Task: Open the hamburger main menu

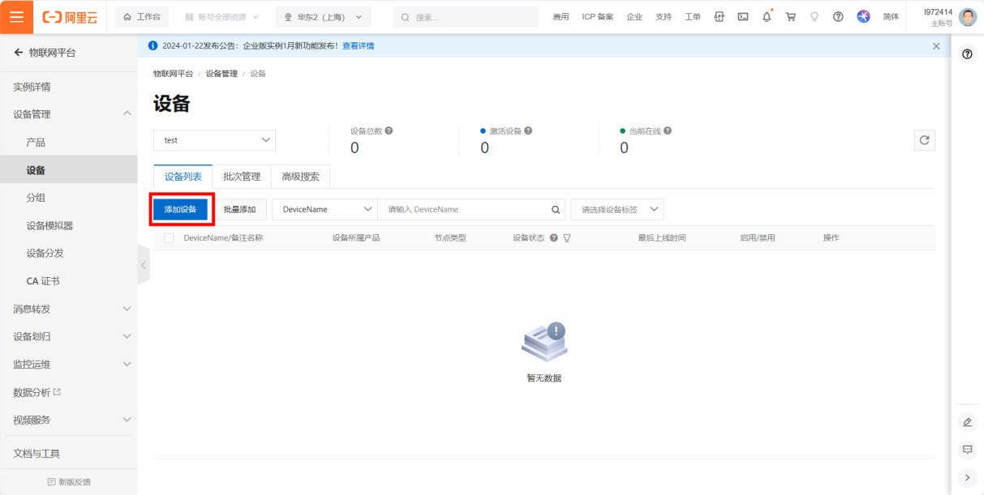Action: (x=16, y=17)
